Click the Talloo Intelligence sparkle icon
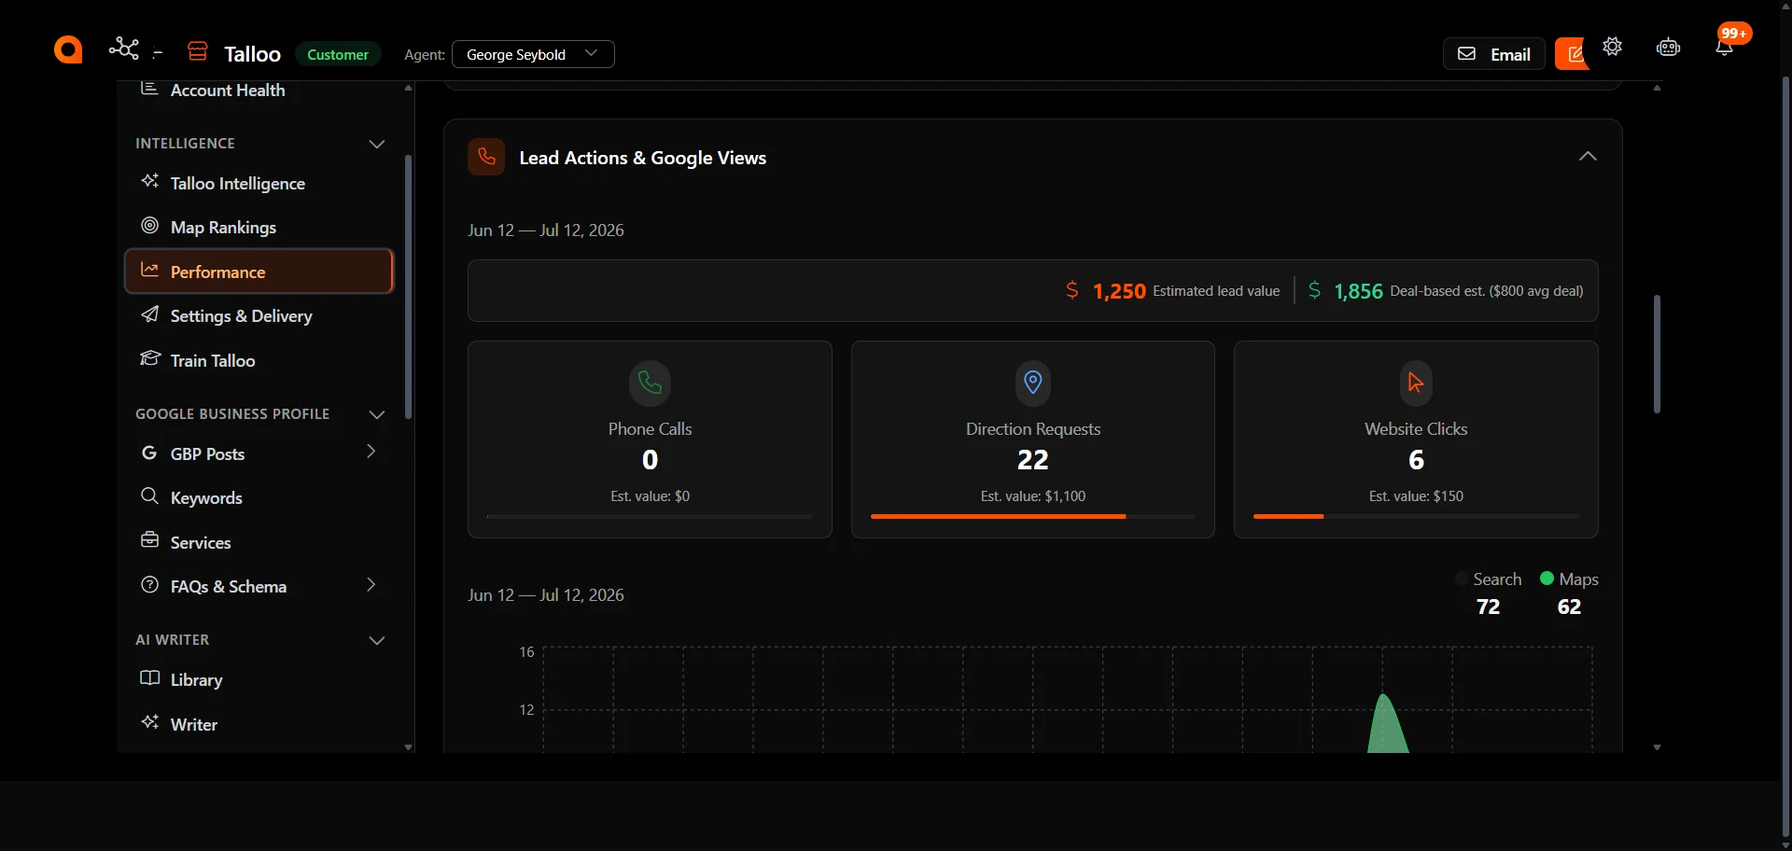 click(149, 181)
